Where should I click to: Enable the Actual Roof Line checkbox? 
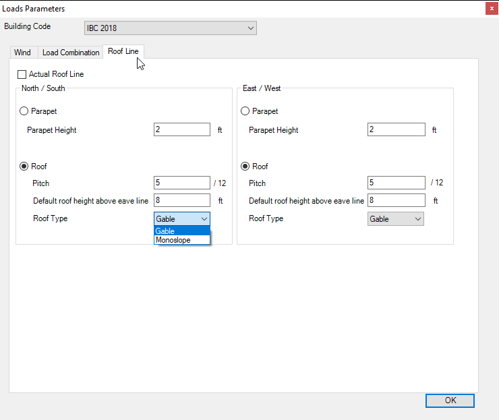22,74
